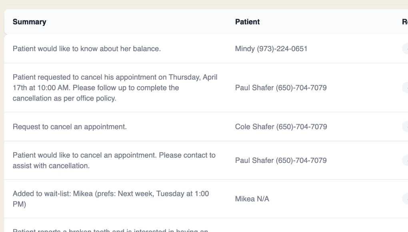The image size is (408, 232).
Task: Click the status pill in Cole Shafer's row
Action: [x=405, y=127]
